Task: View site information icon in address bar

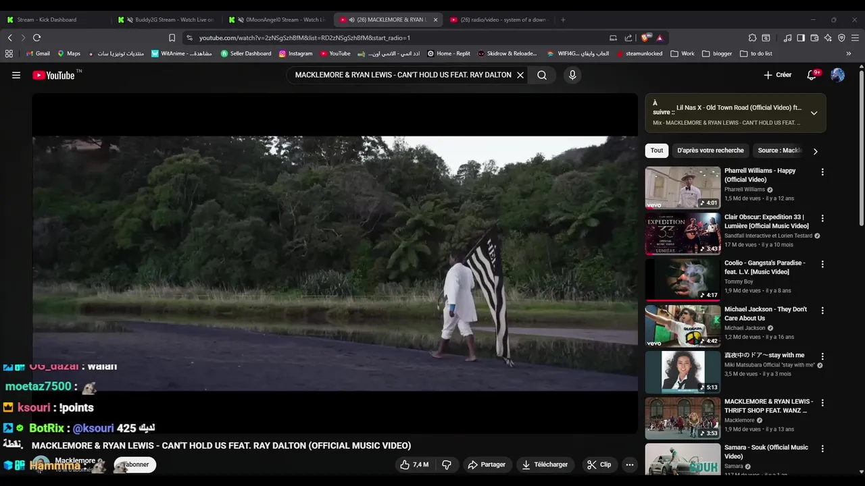Action: [189, 38]
